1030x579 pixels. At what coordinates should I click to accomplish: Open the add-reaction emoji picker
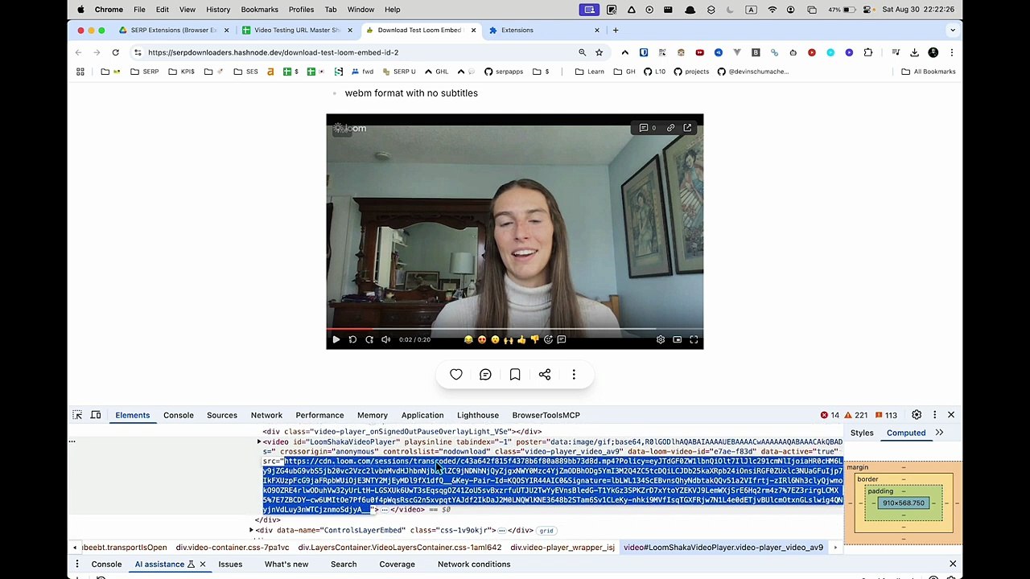548,339
